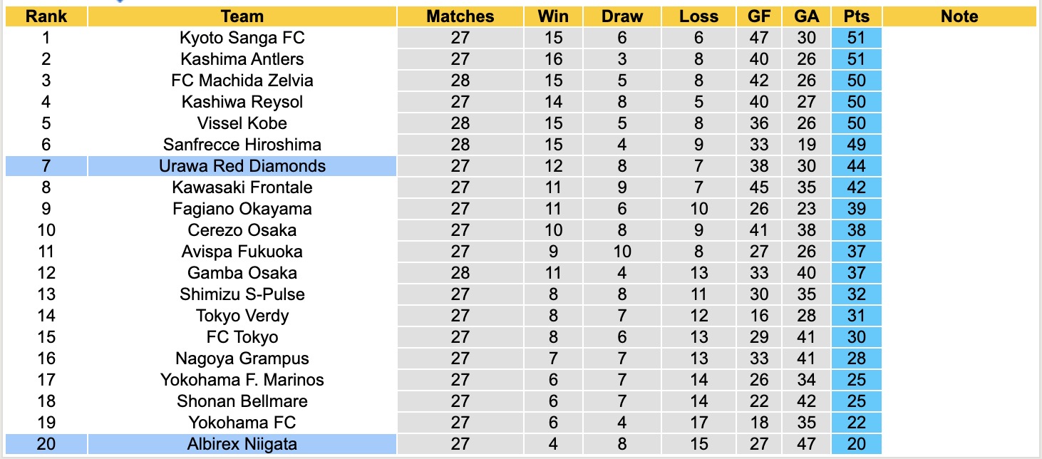Viewport: 1042px width, 459px height.
Task: Click the Rank column header
Action: coord(46,16)
